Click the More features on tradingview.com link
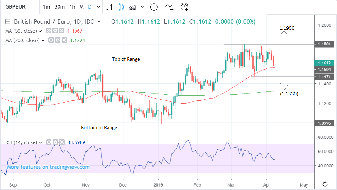Image resolution: width=337 pixels, height=190 pixels. tap(48, 167)
